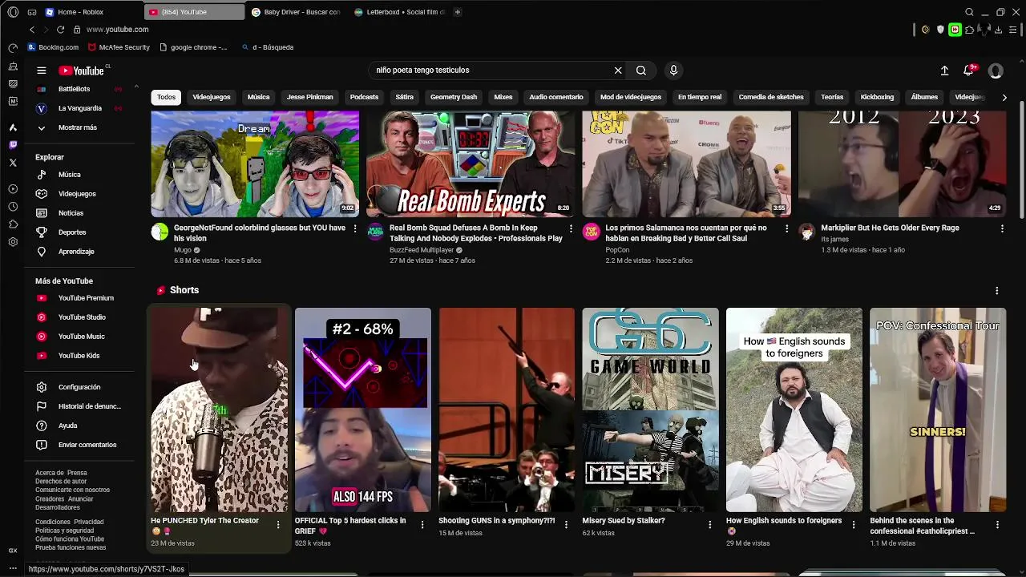Open options for hardest clicks in GRIEF short

422,525
